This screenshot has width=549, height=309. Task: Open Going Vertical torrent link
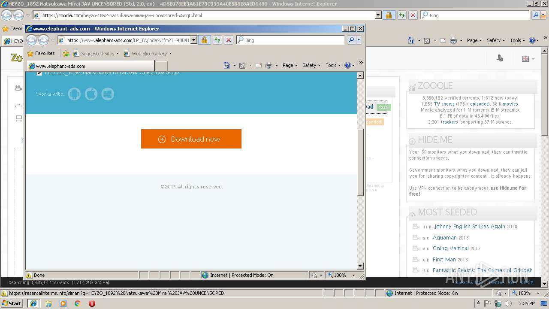pos(451,248)
